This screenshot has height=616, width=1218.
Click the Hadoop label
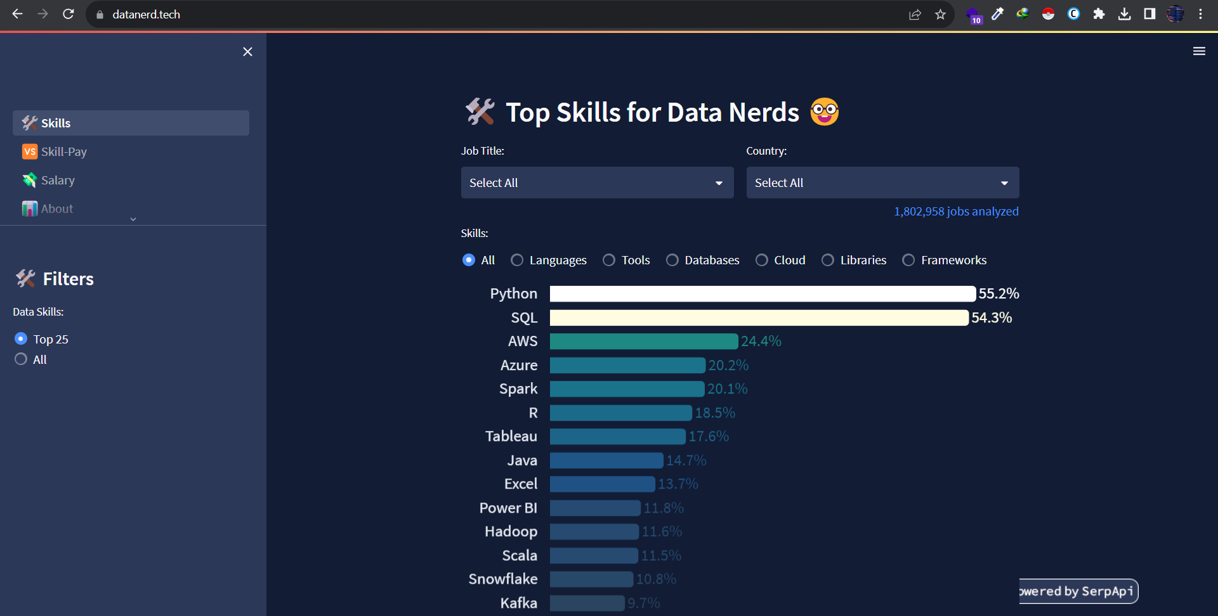coord(511,531)
